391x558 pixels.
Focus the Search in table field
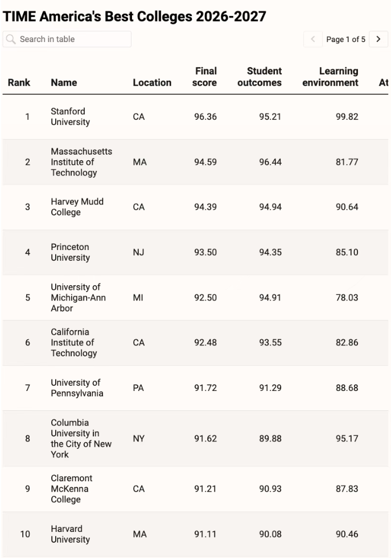(x=67, y=39)
